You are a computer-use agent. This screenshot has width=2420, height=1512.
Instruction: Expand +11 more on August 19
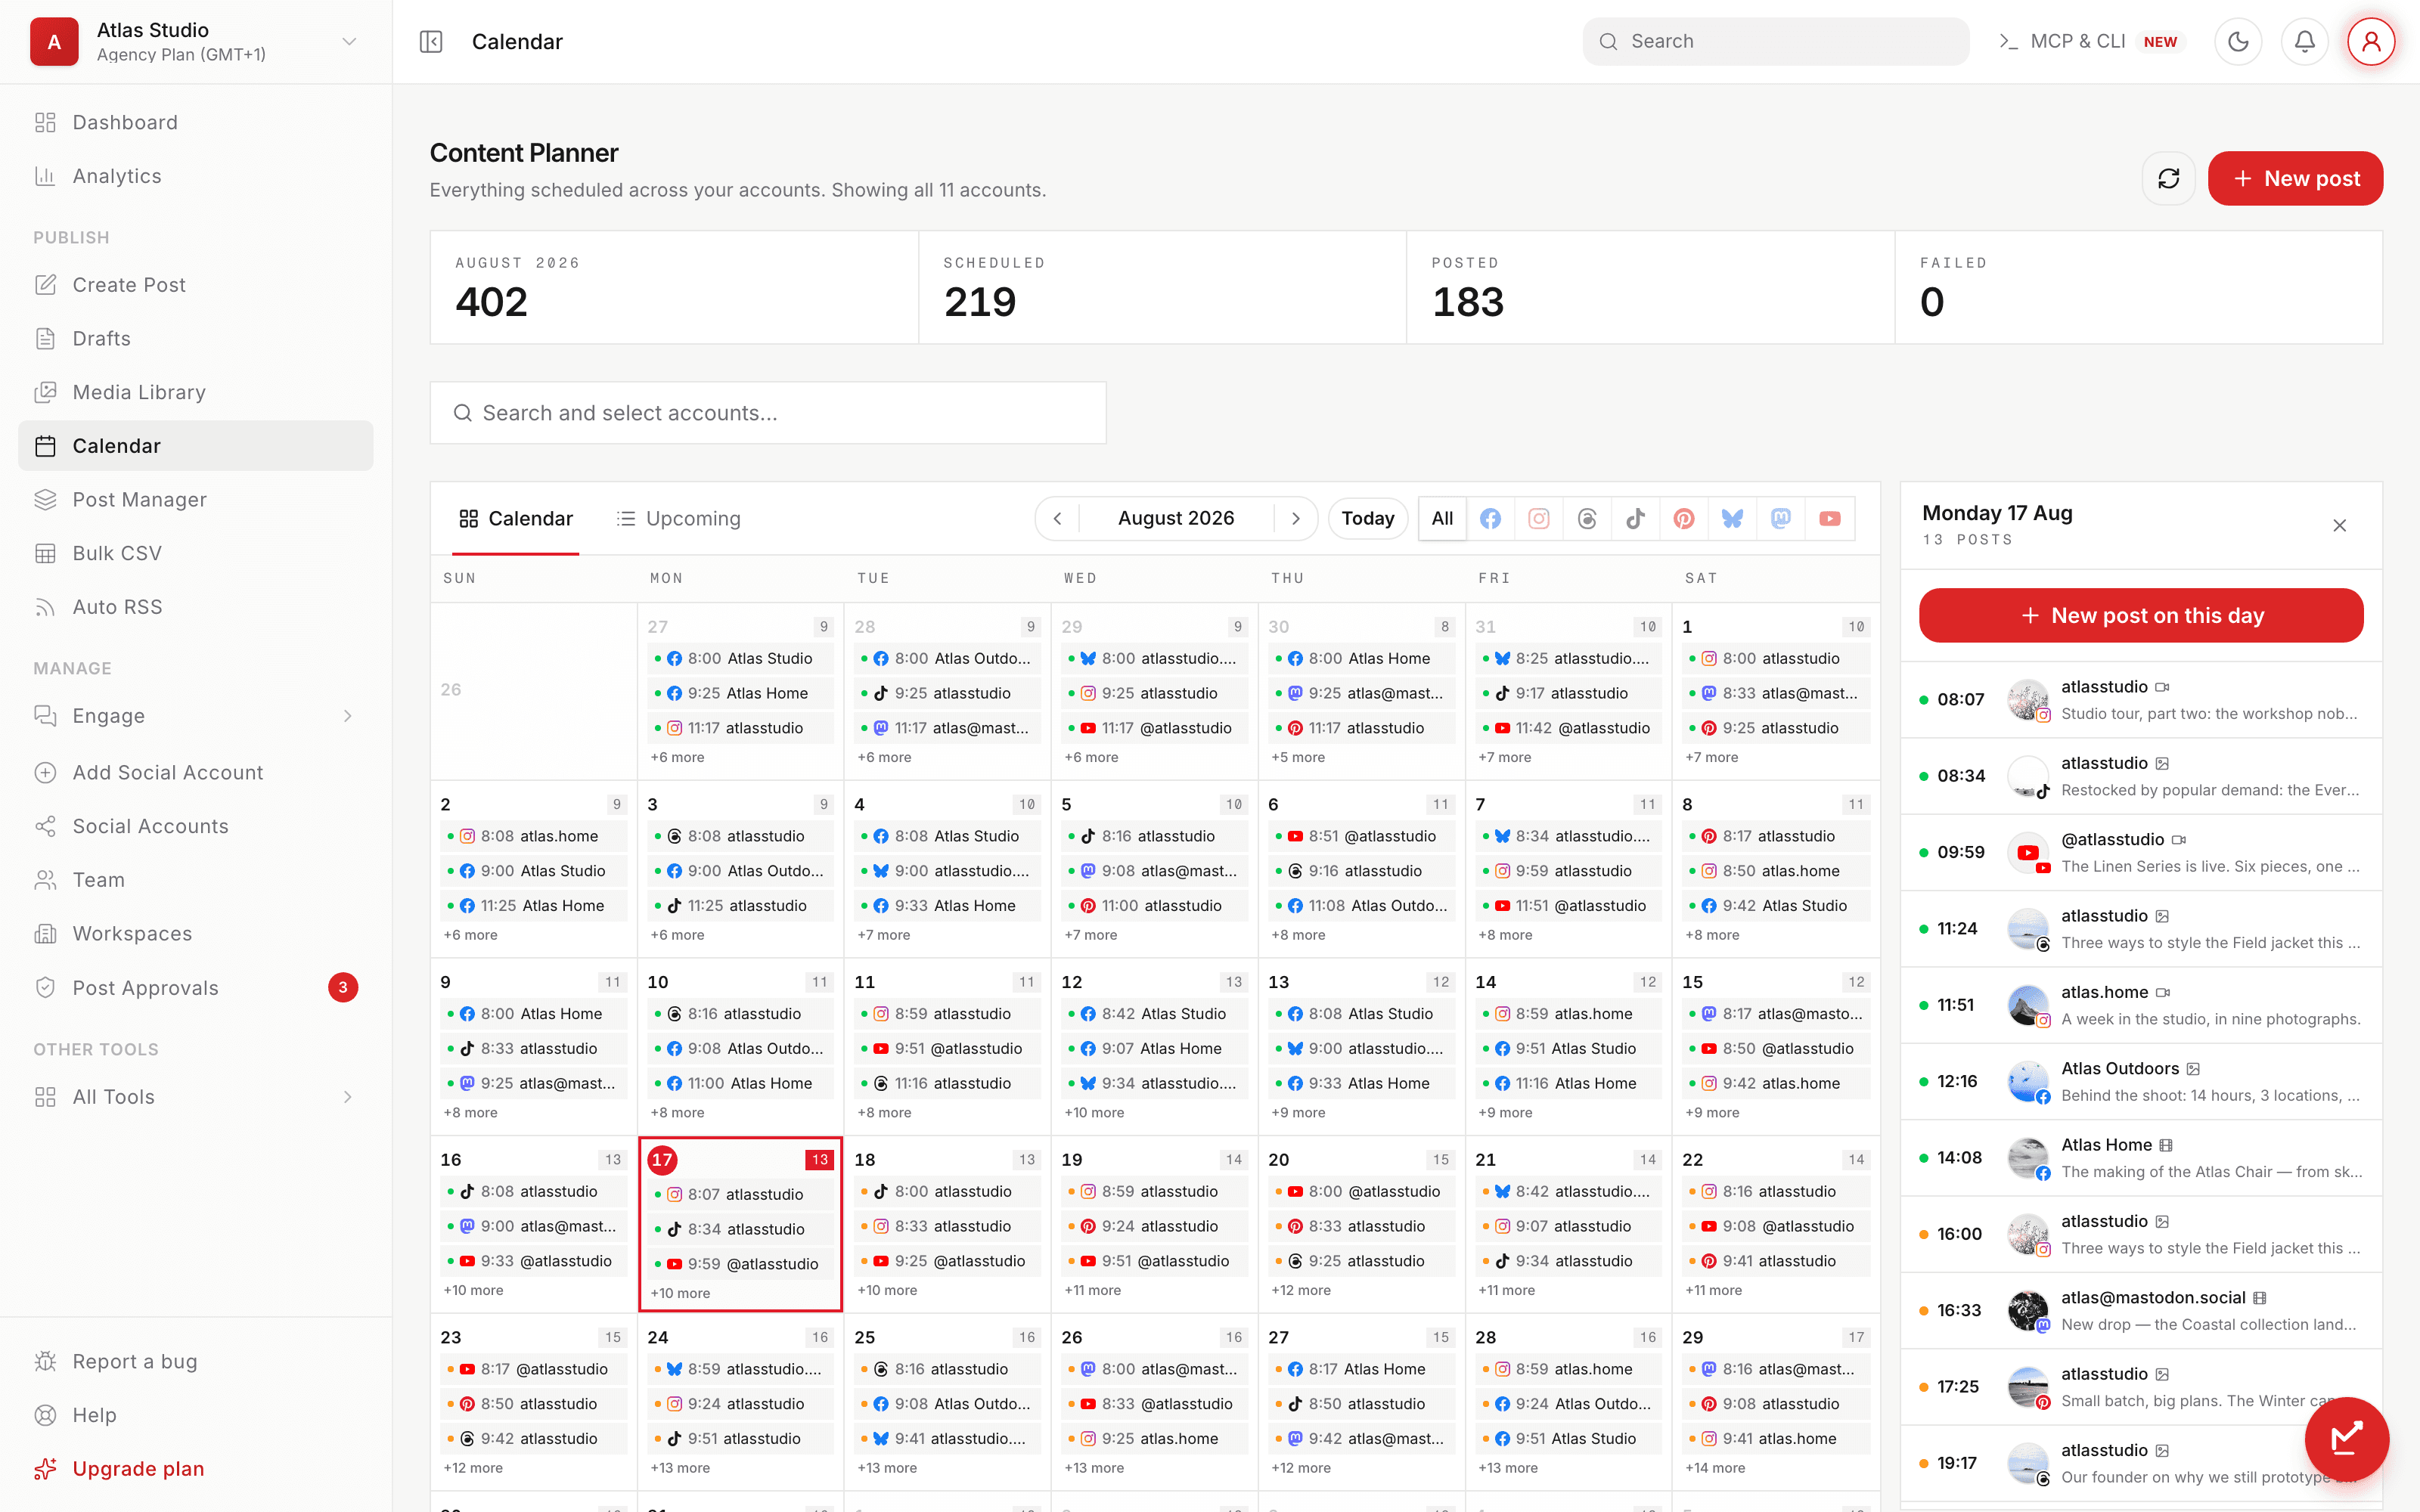click(1092, 1290)
